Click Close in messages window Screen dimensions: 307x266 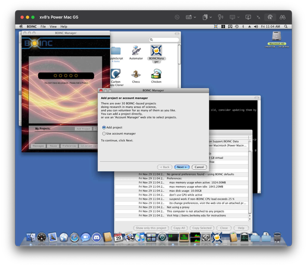coord(224,228)
